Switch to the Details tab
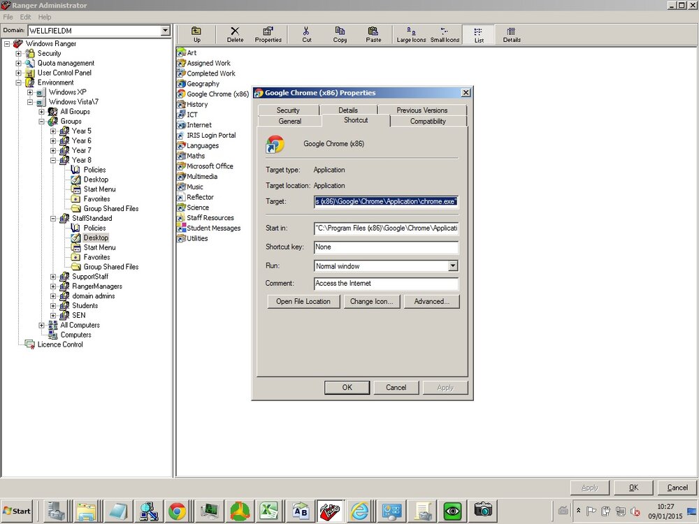 point(348,110)
